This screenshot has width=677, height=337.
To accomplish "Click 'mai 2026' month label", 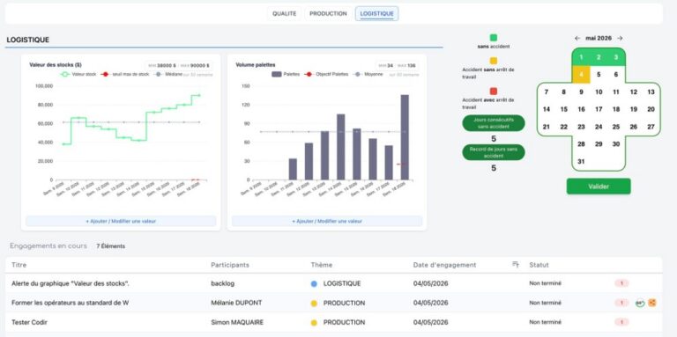I will coord(599,39).
